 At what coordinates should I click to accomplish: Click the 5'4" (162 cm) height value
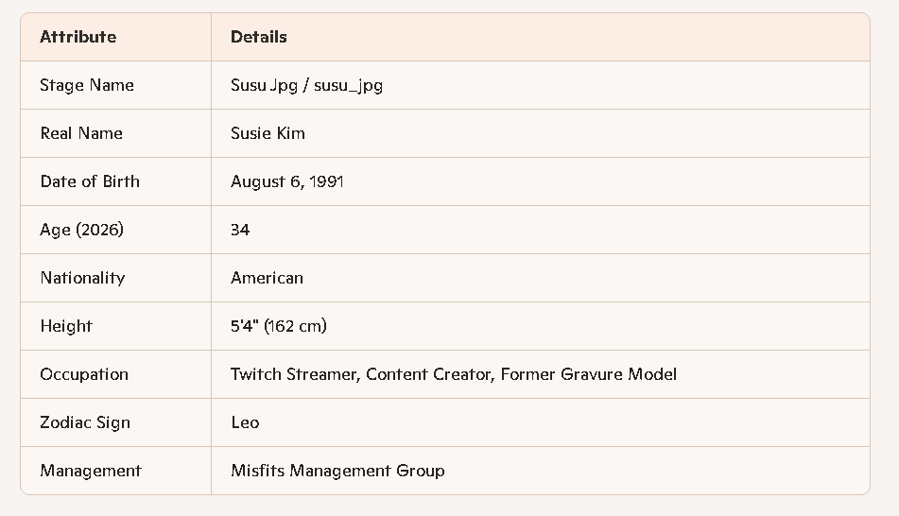click(x=279, y=326)
